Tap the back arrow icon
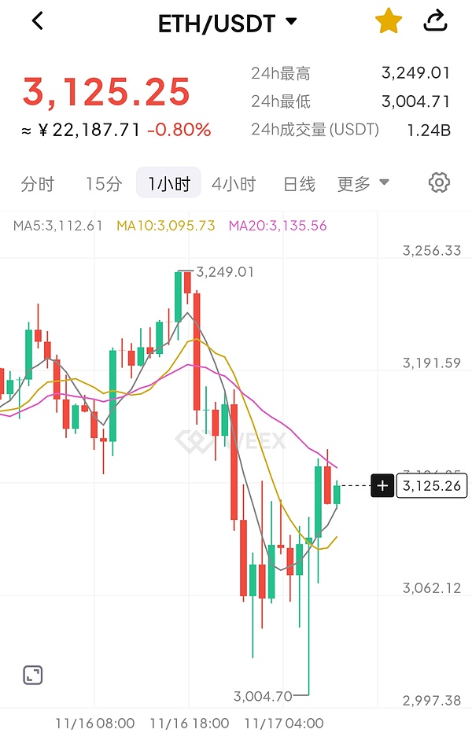Viewport: 472px width, 733px height. (37, 21)
